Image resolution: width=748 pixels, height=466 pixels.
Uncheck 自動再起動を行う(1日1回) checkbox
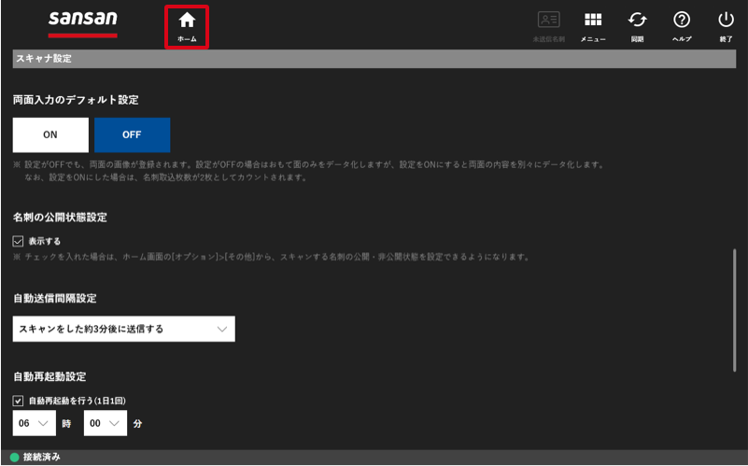pyautogui.click(x=18, y=401)
